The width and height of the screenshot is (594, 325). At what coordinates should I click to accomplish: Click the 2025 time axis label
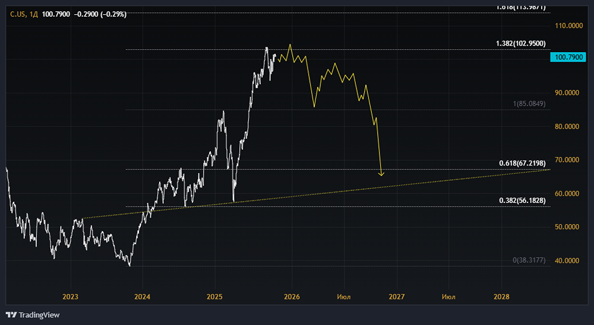pyautogui.click(x=214, y=297)
